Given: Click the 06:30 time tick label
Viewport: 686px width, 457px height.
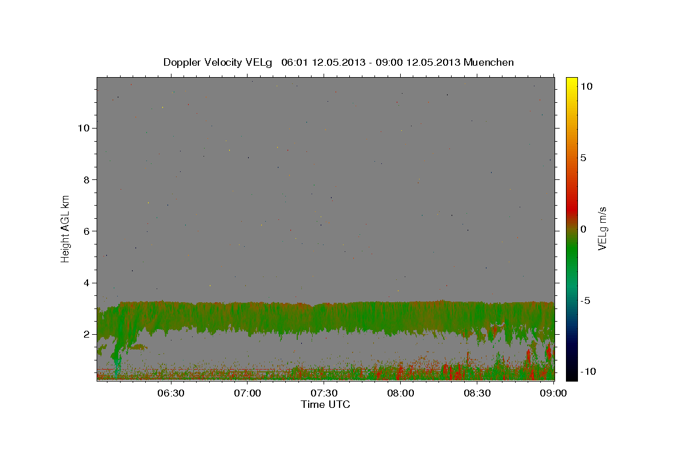Looking at the screenshot, I should (171, 393).
